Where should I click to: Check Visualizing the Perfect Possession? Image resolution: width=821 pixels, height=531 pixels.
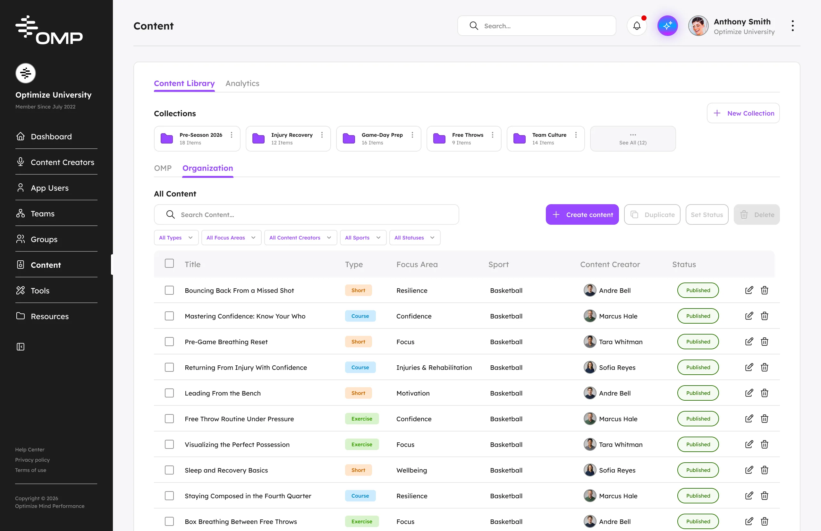(x=169, y=444)
